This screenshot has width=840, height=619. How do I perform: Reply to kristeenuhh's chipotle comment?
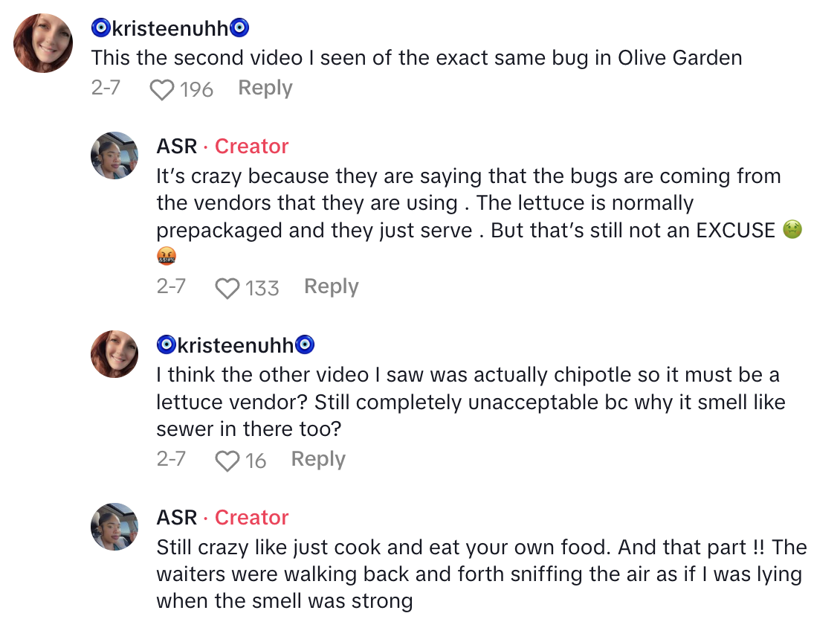(x=318, y=459)
